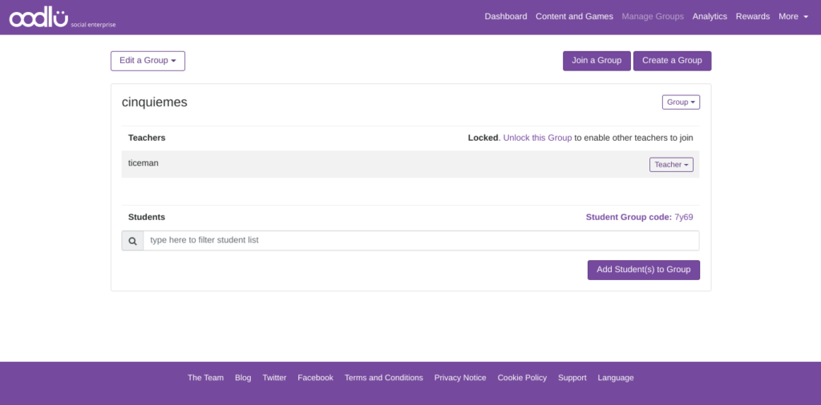Image resolution: width=821 pixels, height=405 pixels.
Task: Open the Language footer link
Action: [x=615, y=378]
